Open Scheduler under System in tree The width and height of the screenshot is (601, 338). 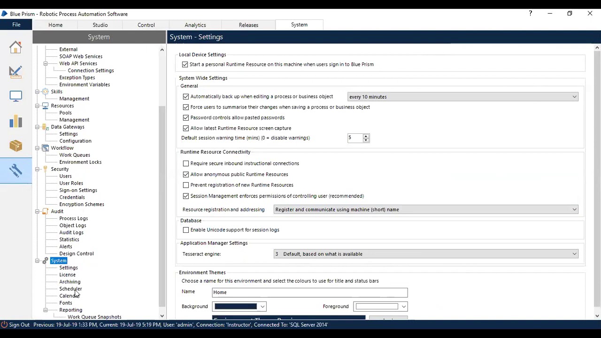[x=70, y=289]
